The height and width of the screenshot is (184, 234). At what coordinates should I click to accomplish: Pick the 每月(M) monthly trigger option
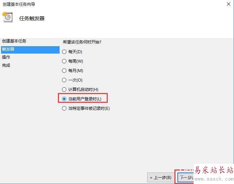click(x=72, y=71)
